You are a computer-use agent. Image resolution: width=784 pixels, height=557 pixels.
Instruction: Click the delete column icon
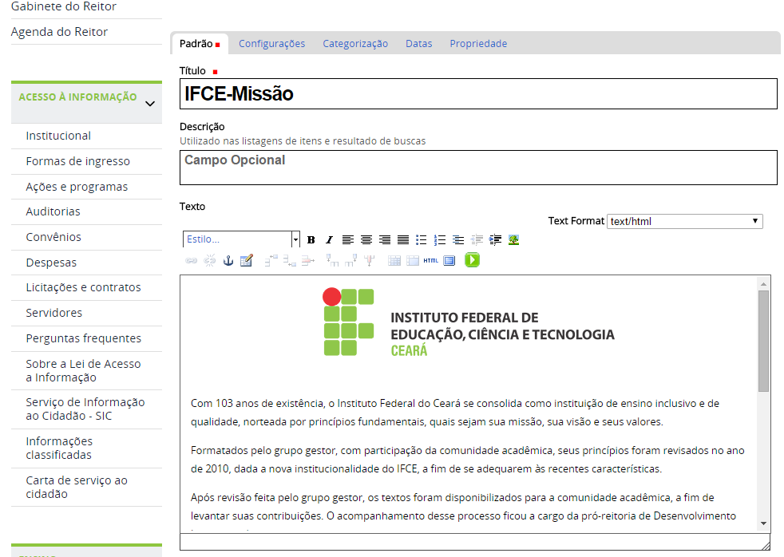point(370,260)
